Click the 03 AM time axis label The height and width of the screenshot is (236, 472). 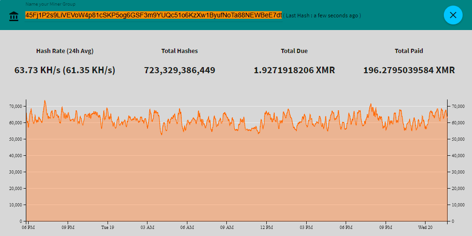147,228
